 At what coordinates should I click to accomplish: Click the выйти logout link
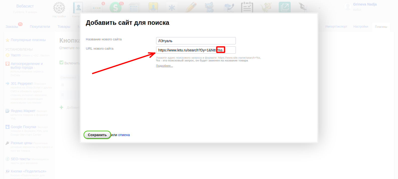pos(357,9)
